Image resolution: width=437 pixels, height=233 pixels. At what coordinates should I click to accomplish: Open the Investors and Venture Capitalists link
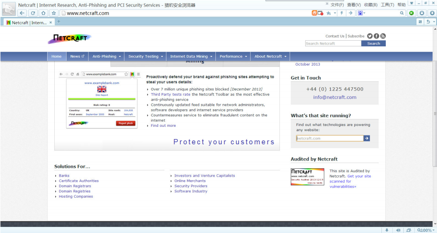point(204,176)
